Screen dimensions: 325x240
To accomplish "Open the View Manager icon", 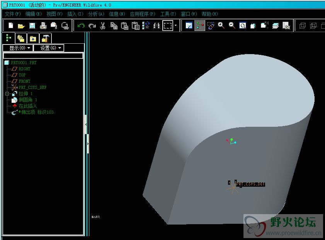I will click(286, 26).
